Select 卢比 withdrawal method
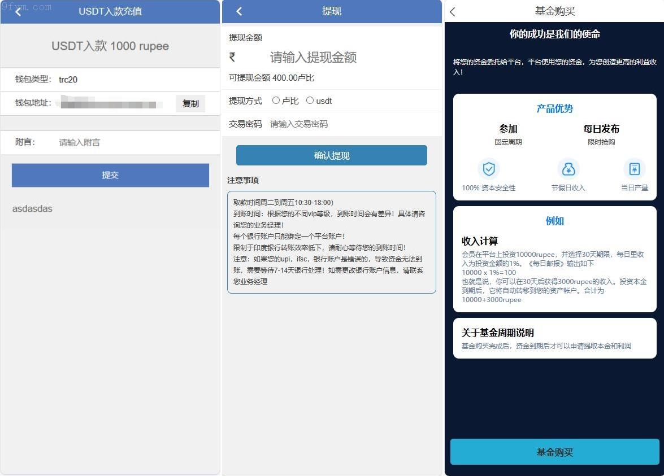This screenshot has height=476, width=664. click(276, 101)
